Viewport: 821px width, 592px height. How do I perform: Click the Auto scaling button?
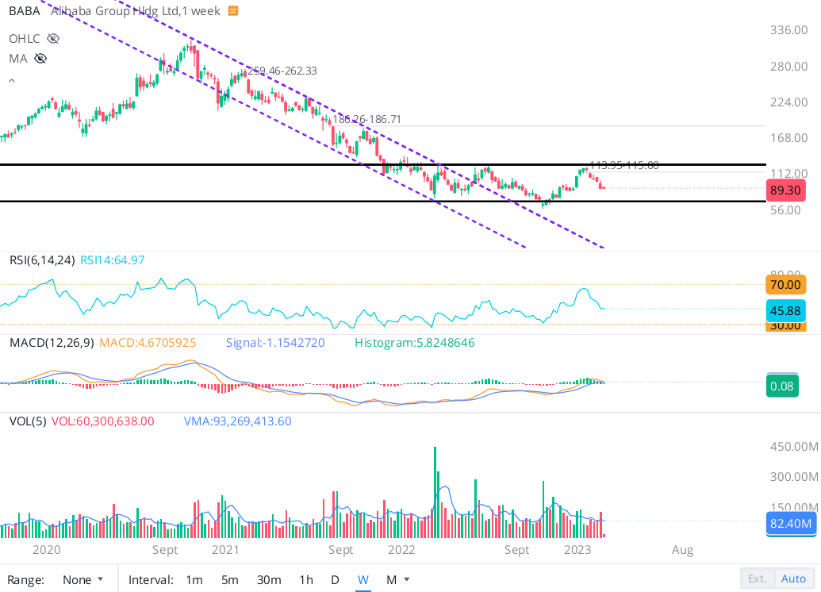(793, 579)
